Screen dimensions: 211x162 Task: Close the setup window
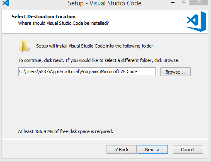point(199,2)
